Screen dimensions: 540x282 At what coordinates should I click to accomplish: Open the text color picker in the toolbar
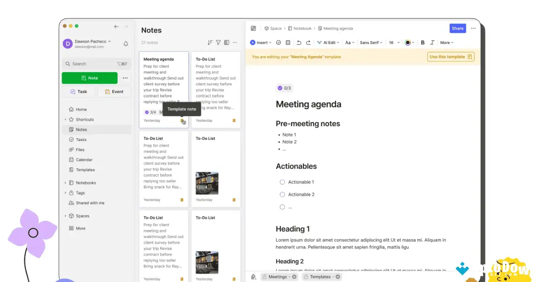[408, 42]
